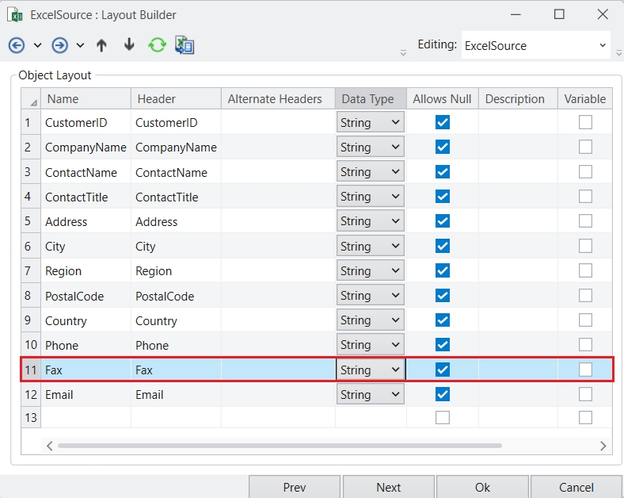Click the Next button
This screenshot has width=624, height=498.
tap(388, 487)
